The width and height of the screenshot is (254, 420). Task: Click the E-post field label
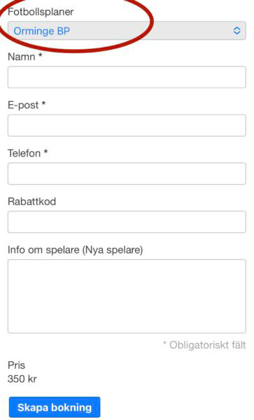[23, 105]
